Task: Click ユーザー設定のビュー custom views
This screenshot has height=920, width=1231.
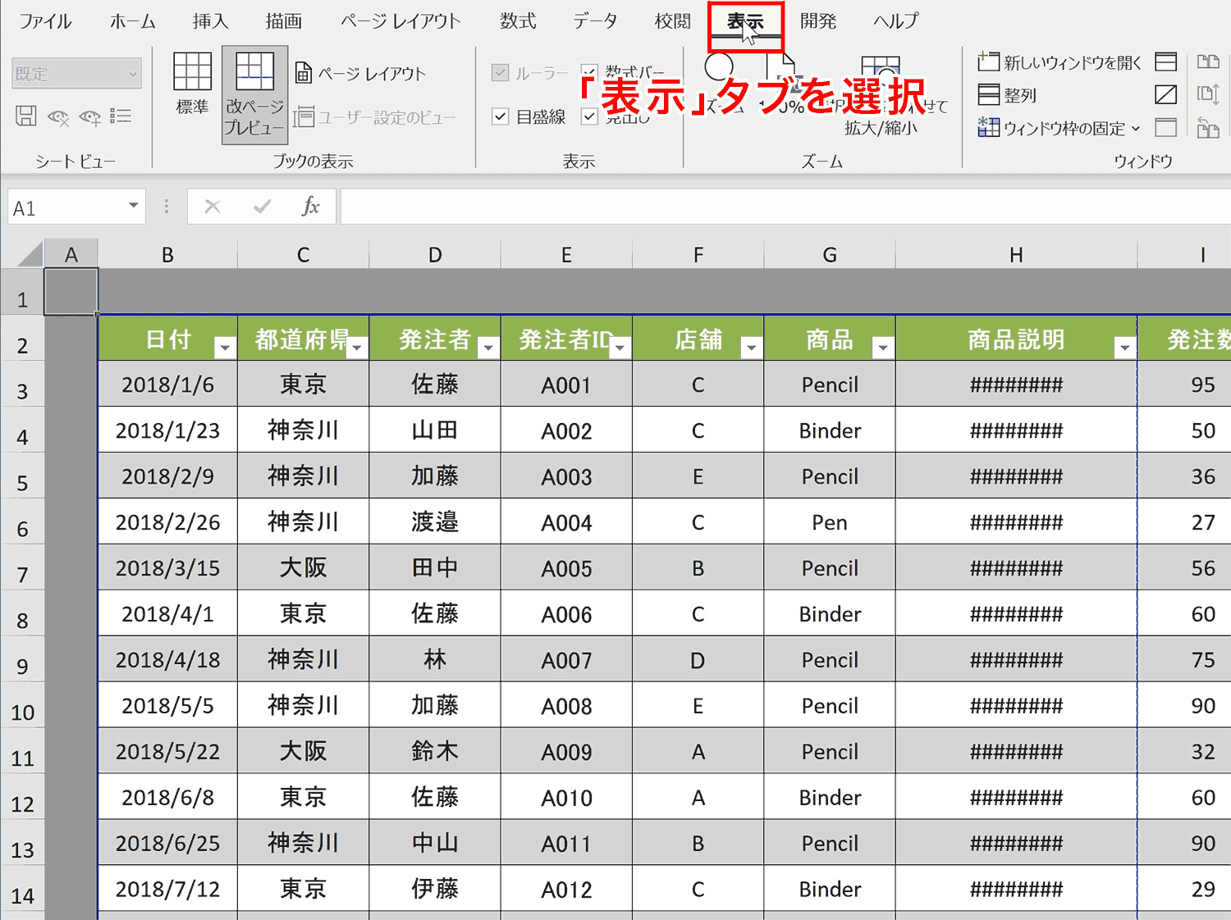Action: coord(374,117)
